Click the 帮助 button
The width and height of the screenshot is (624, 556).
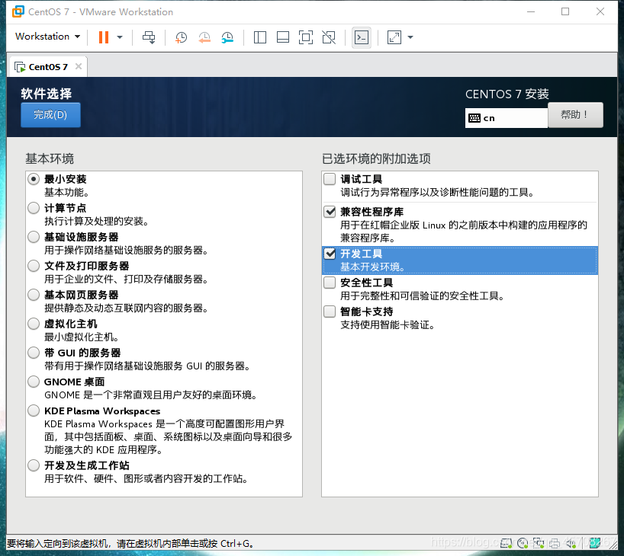[x=575, y=114]
